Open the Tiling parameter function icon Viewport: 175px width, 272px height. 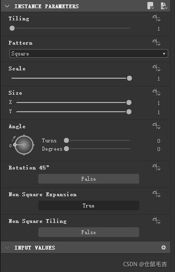[x=157, y=18]
